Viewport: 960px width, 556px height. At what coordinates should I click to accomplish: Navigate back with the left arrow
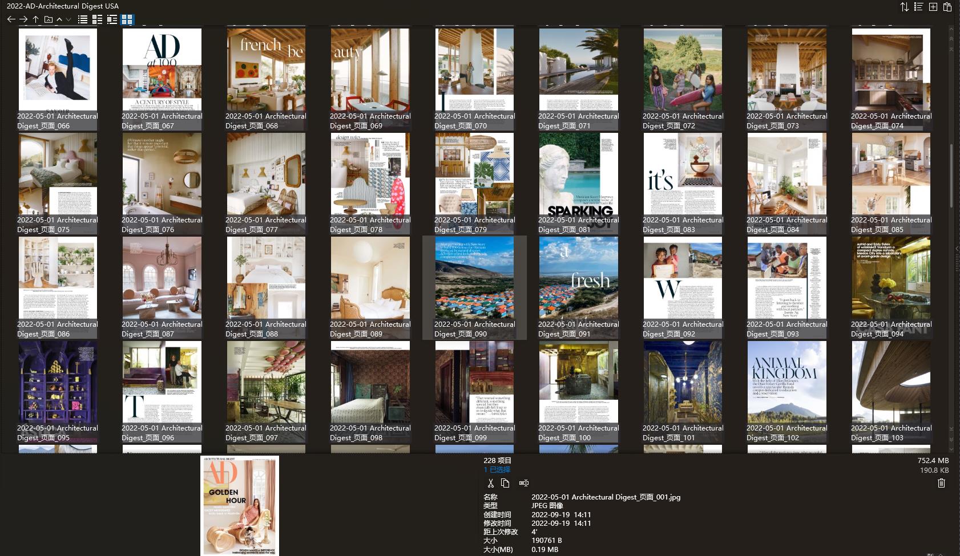[11, 19]
